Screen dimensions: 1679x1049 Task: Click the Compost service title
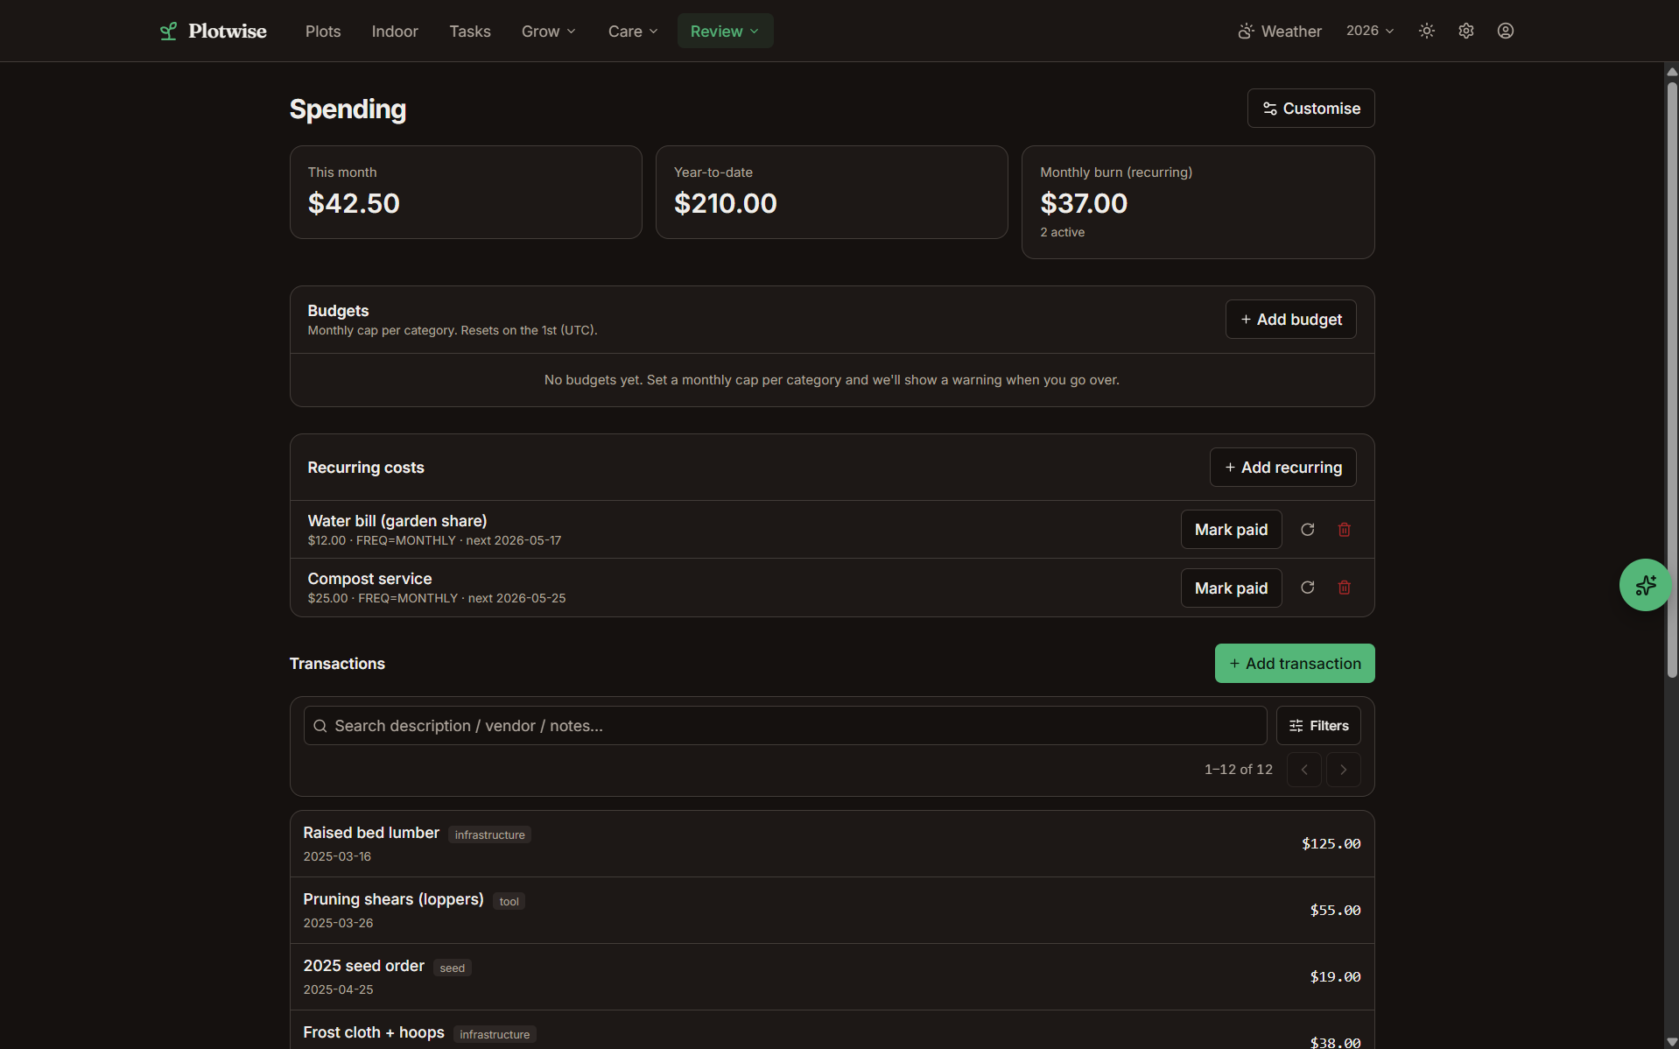pos(369,579)
